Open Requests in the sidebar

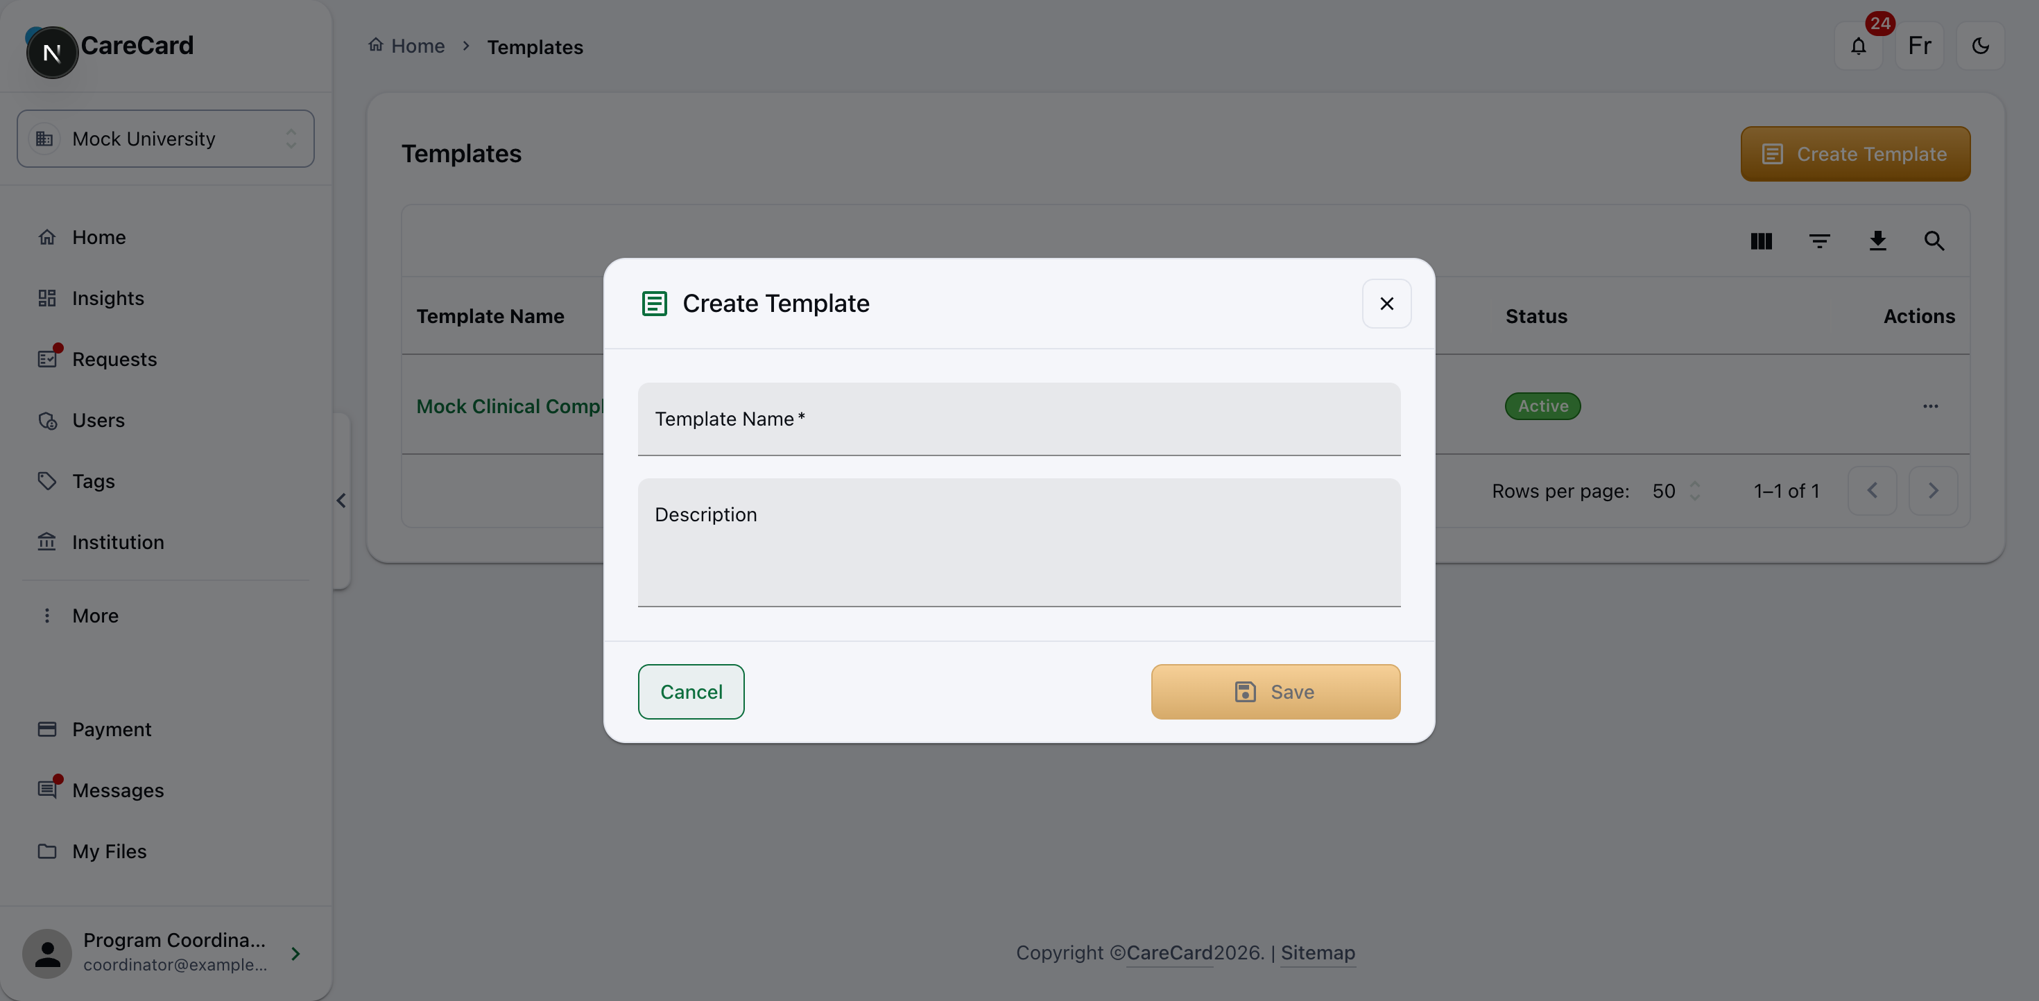click(x=166, y=359)
